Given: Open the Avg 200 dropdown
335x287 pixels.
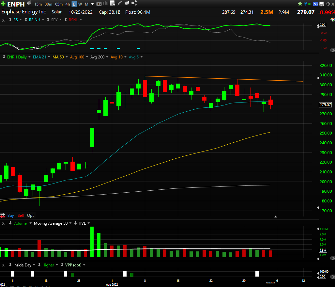Looking at the screenshot, I should tap(107, 57).
